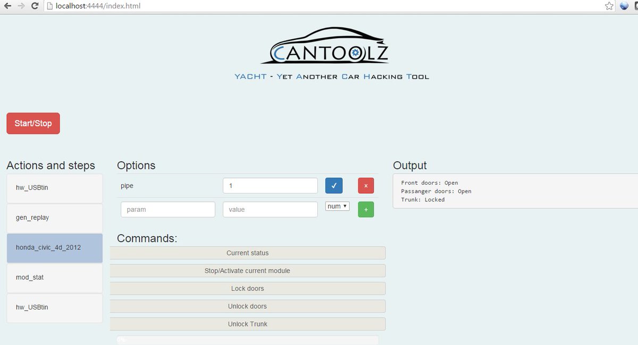
Task: Delete pipe option with red x
Action: click(x=366, y=186)
